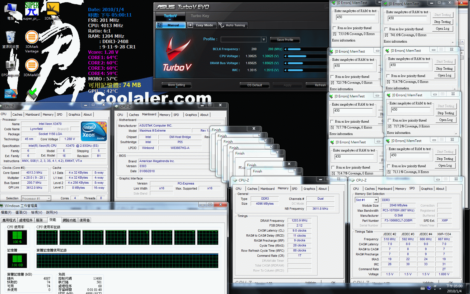This screenshot has height=294, width=470.
Task: Launch the 3DMark06 desktop shortcut
Action: (x=32, y=68)
